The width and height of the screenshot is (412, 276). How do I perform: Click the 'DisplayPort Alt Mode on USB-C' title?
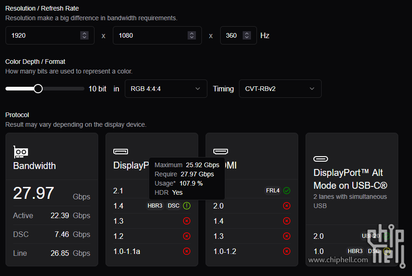pos(350,179)
